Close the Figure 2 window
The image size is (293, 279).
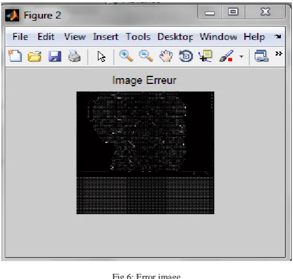[265, 12]
